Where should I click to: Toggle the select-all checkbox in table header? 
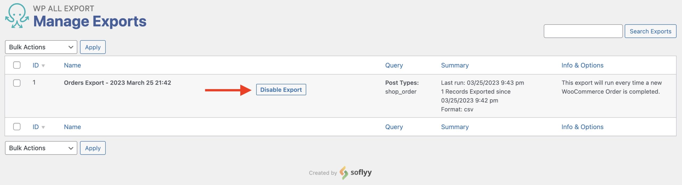(17, 65)
